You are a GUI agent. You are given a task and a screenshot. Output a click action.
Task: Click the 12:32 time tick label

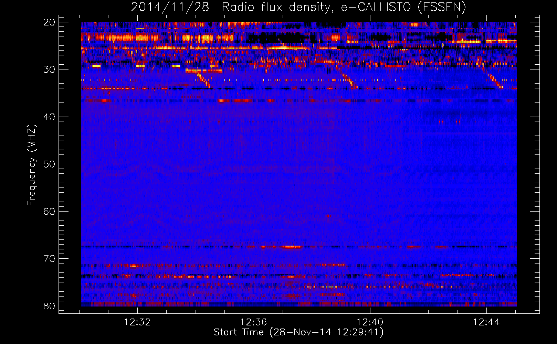[x=137, y=322]
